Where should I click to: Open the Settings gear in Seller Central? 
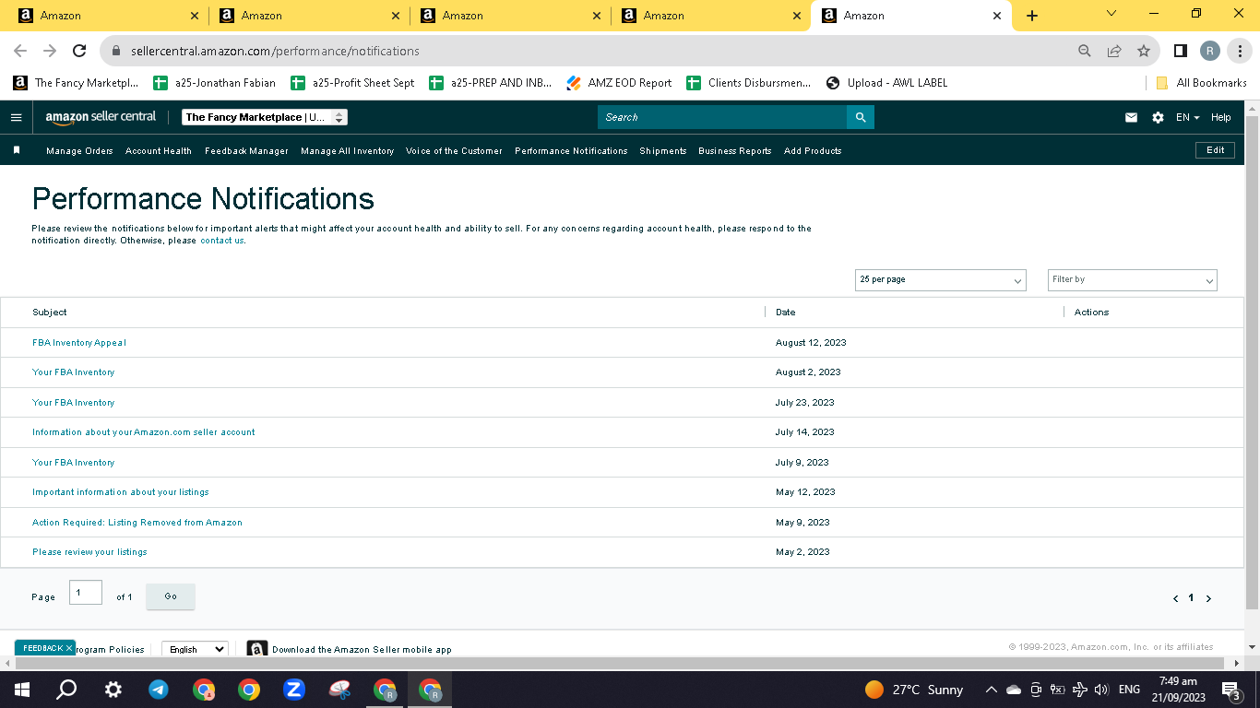(x=1158, y=117)
